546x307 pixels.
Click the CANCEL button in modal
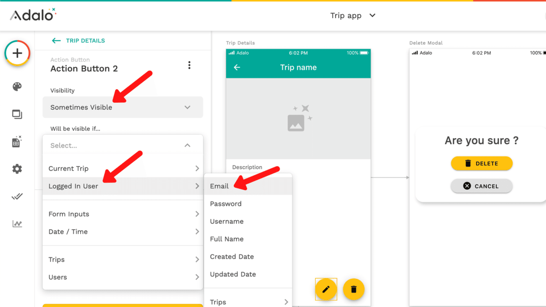[x=481, y=186]
